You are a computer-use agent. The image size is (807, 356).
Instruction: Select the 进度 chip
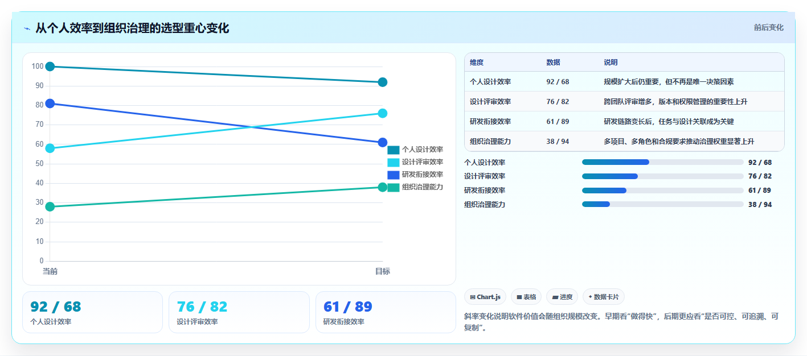[x=562, y=297]
